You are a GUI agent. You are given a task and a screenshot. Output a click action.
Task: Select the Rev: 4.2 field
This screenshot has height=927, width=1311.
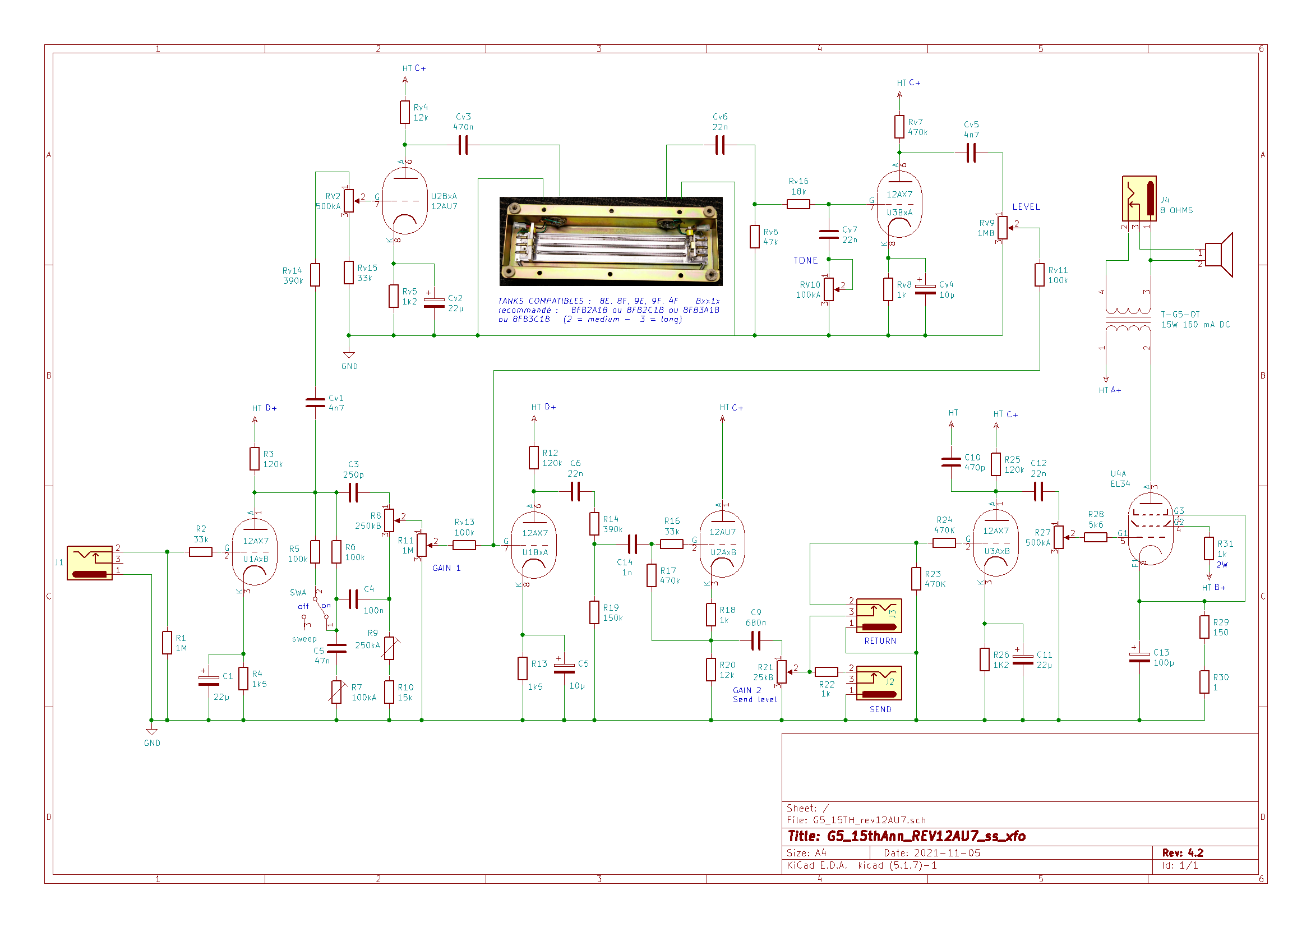[1183, 854]
